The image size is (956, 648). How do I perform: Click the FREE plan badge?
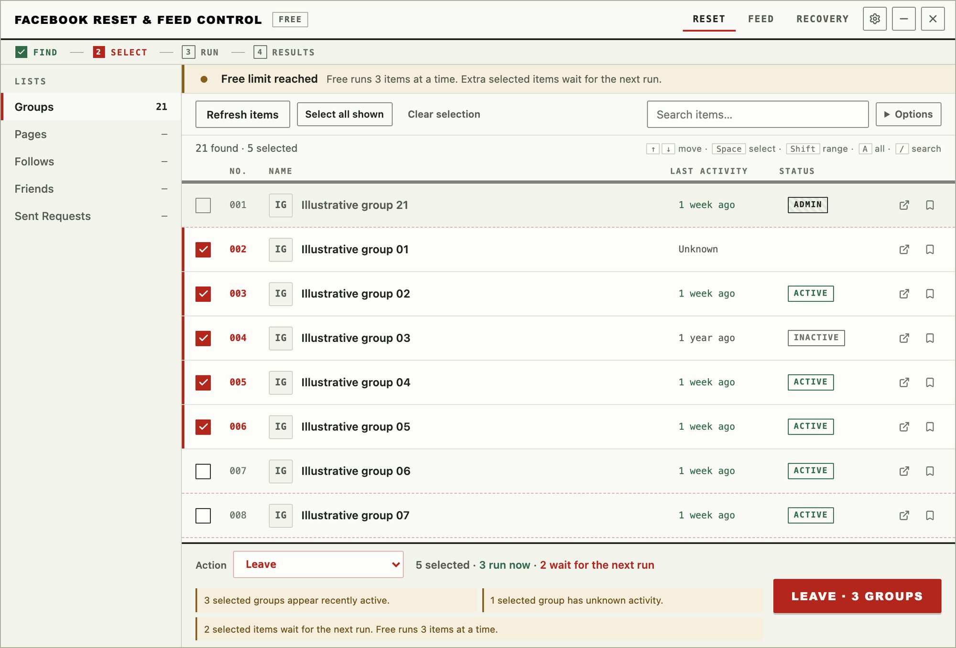click(290, 20)
